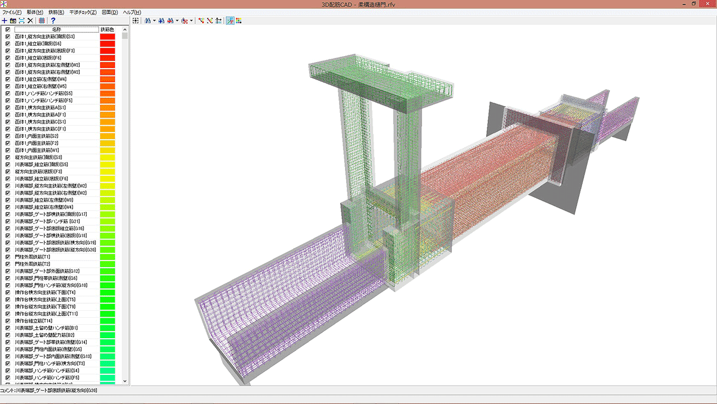
Task: Toggle checkbox for 函体1_ハンチ筋(ハンチ筋)[S5]
Action: coord(8,93)
